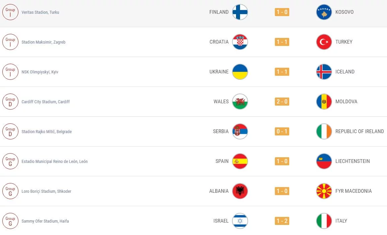Click the Liechtenstein flag icon

click(x=324, y=161)
